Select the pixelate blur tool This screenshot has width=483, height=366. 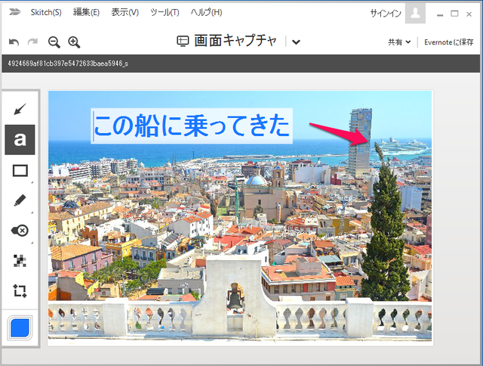pyautogui.click(x=20, y=261)
